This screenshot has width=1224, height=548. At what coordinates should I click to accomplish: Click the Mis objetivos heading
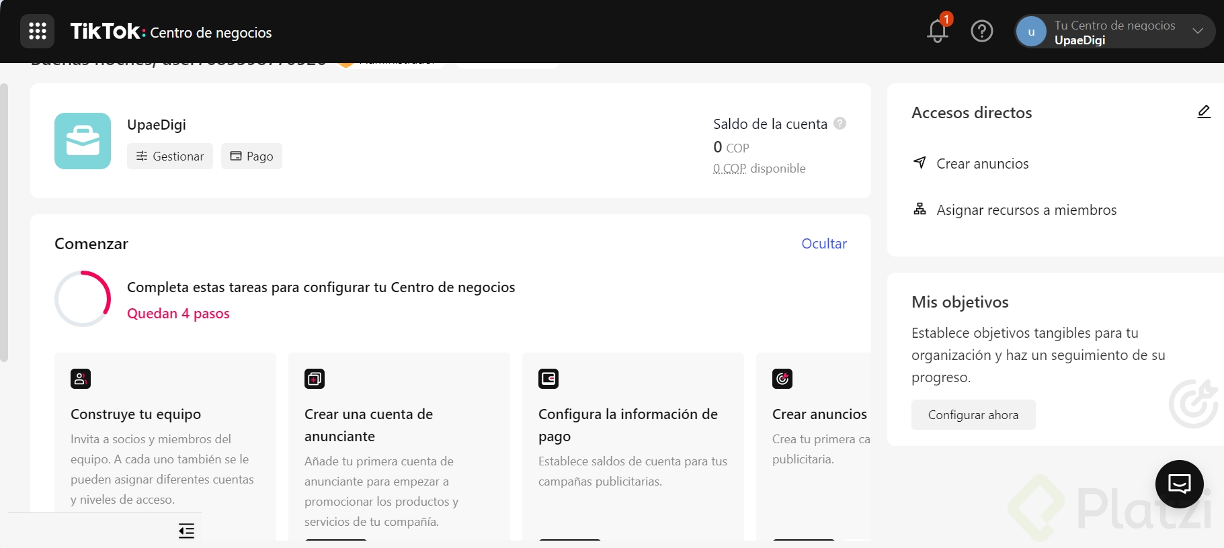pos(960,302)
